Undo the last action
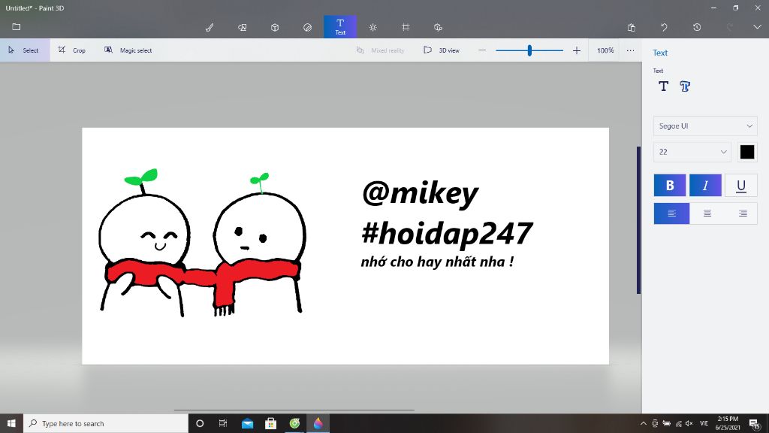769x433 pixels. pos(664,27)
